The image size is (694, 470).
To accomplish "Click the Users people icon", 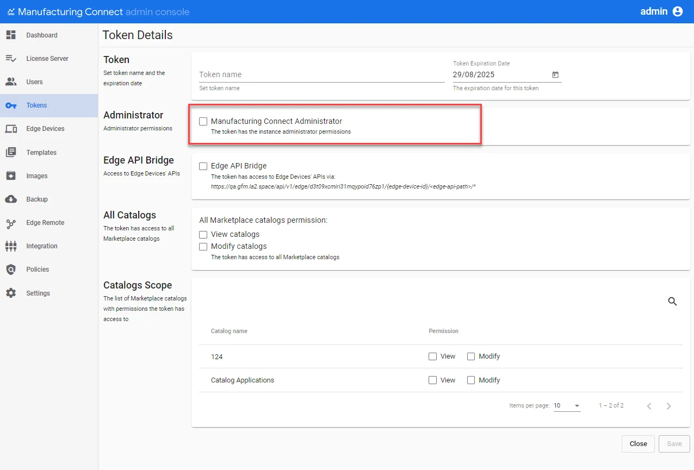I will tap(11, 82).
